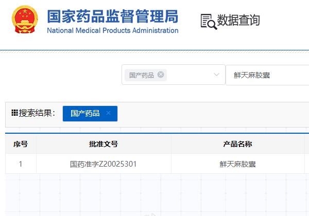Open the category selector's empty area

point(188,75)
